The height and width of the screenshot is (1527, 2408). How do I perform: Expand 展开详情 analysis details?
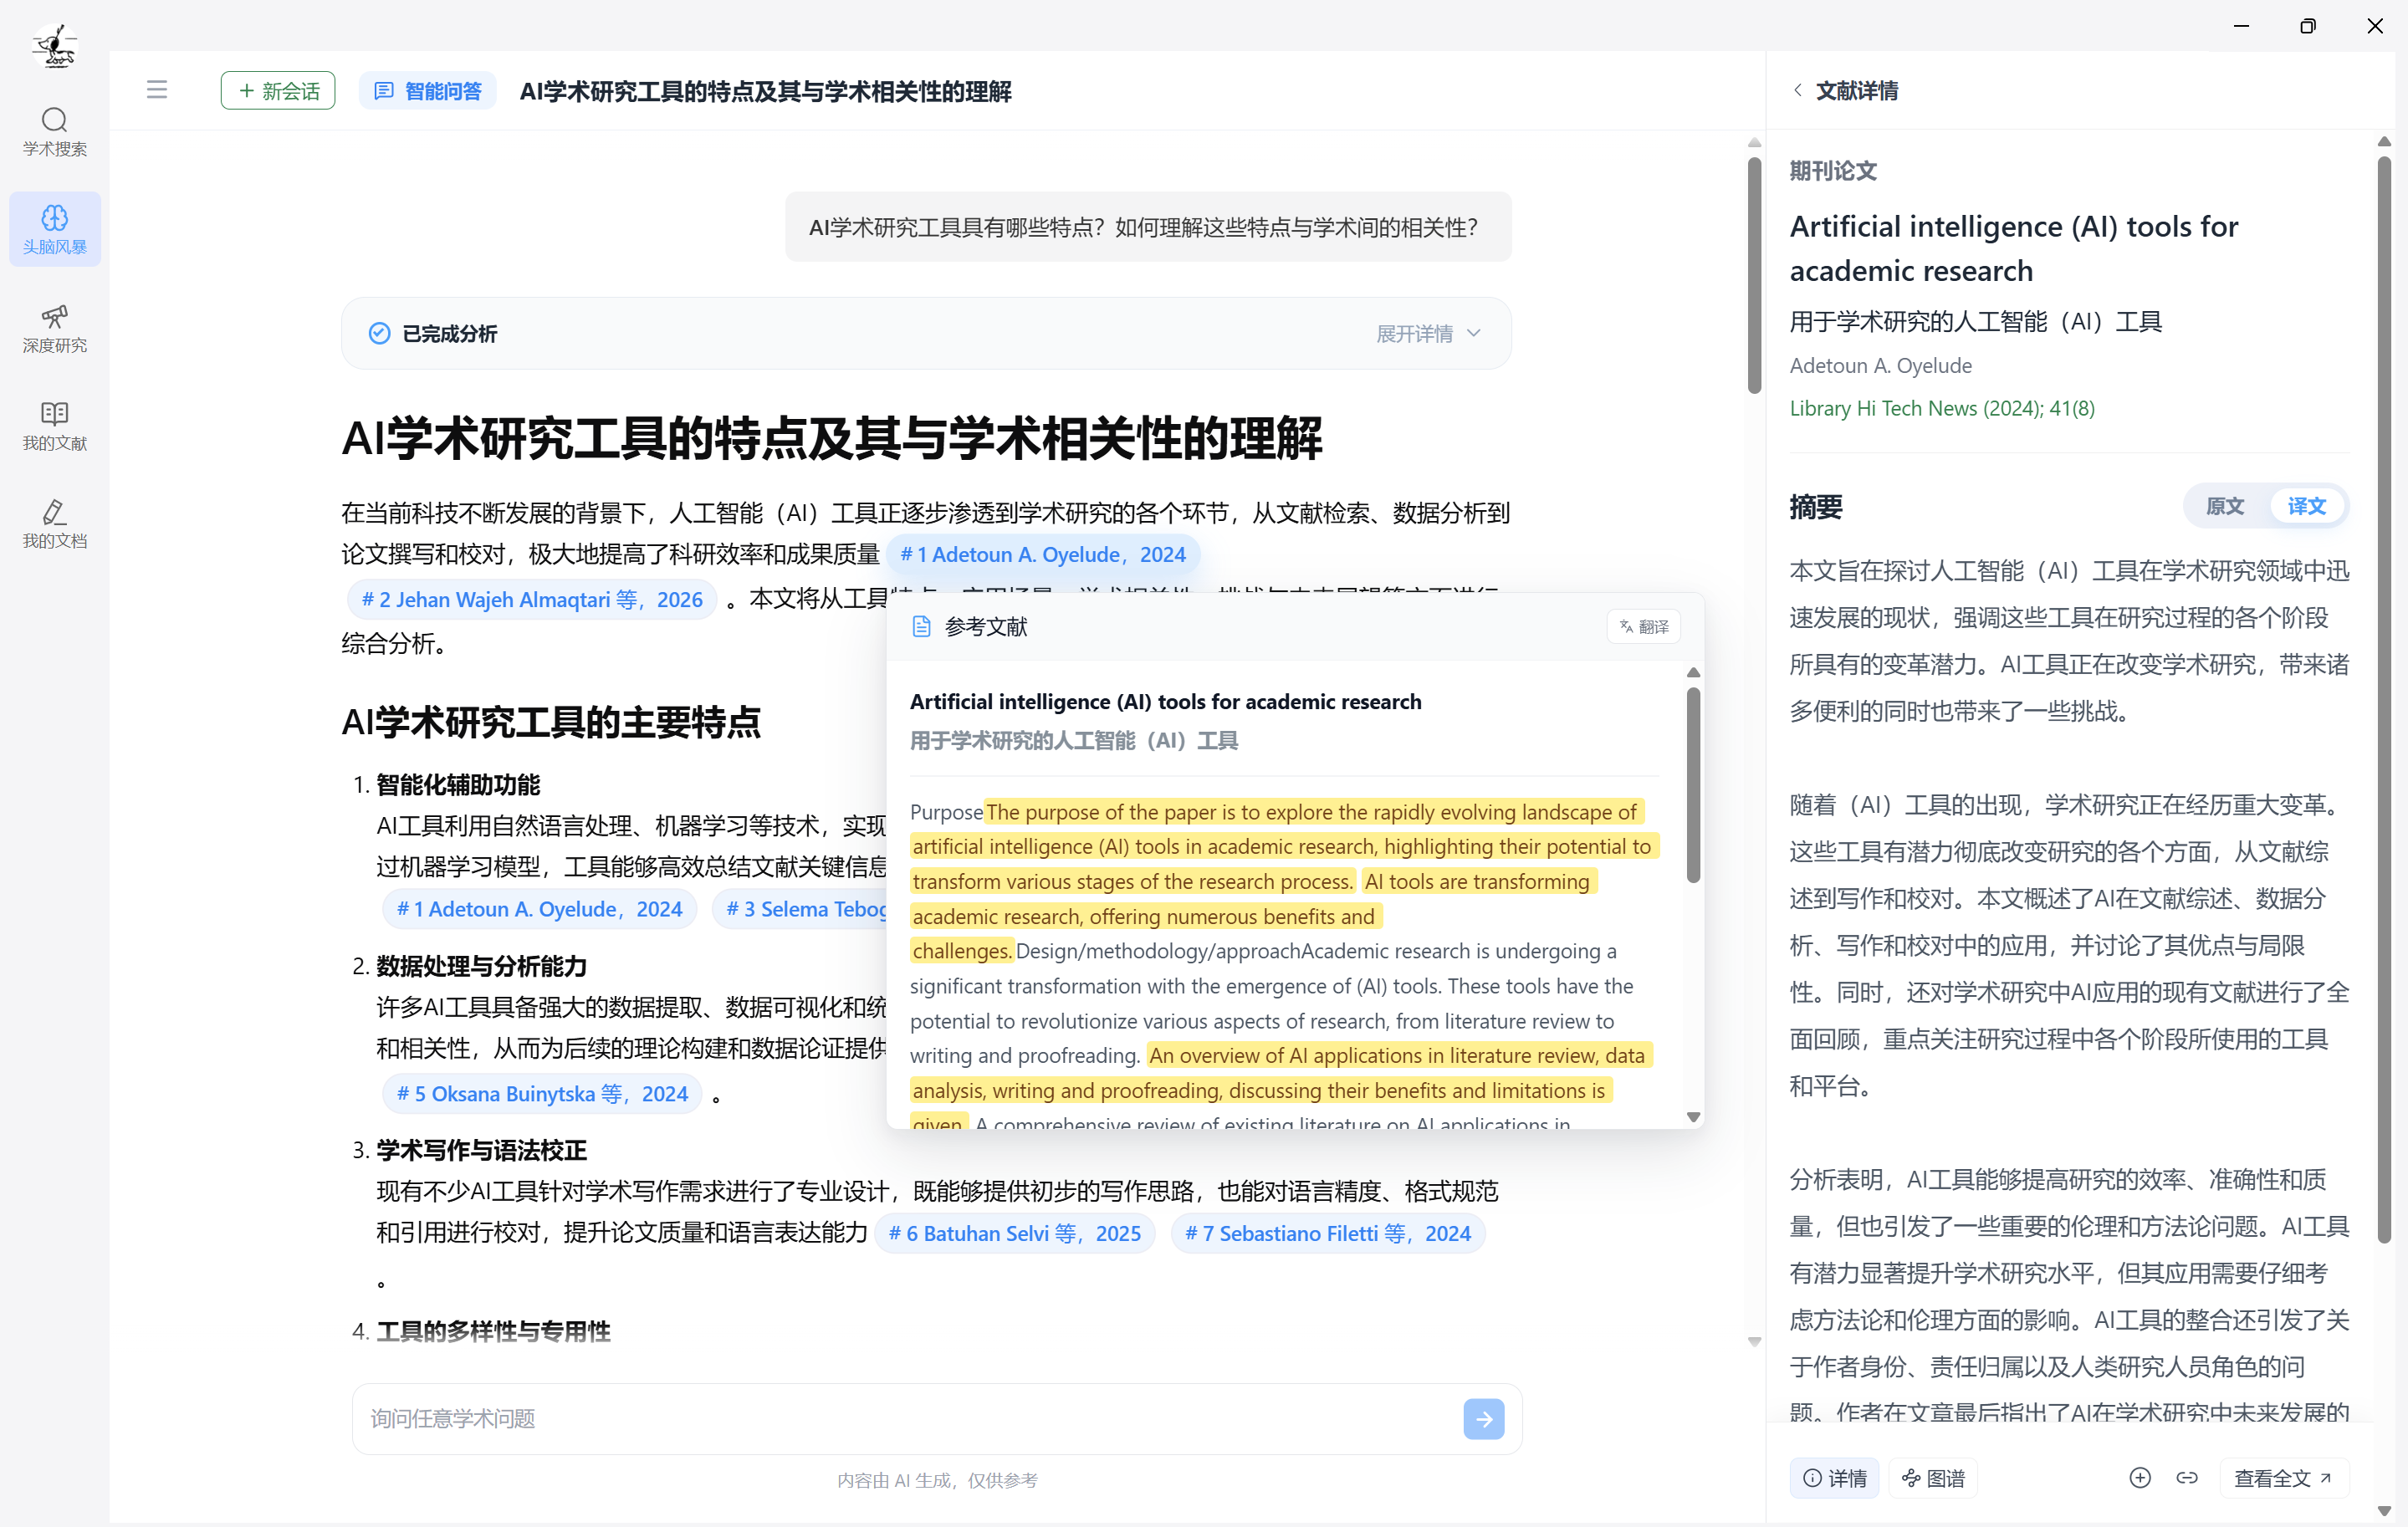[x=1427, y=333]
